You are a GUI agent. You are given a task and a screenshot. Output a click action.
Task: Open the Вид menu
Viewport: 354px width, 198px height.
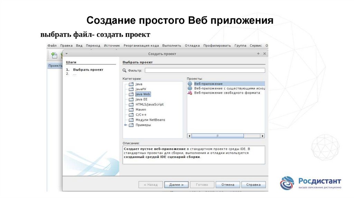pyautogui.click(x=79, y=46)
